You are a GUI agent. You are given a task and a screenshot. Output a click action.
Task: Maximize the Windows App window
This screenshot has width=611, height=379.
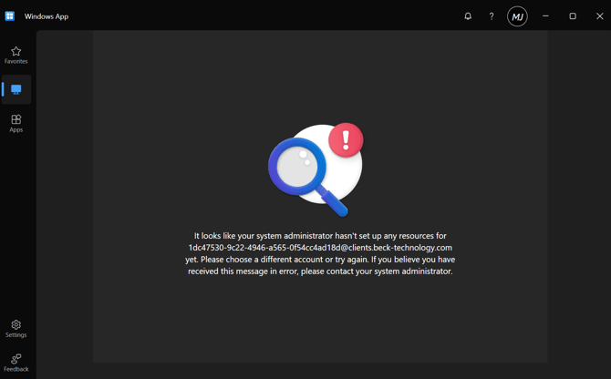click(x=573, y=16)
